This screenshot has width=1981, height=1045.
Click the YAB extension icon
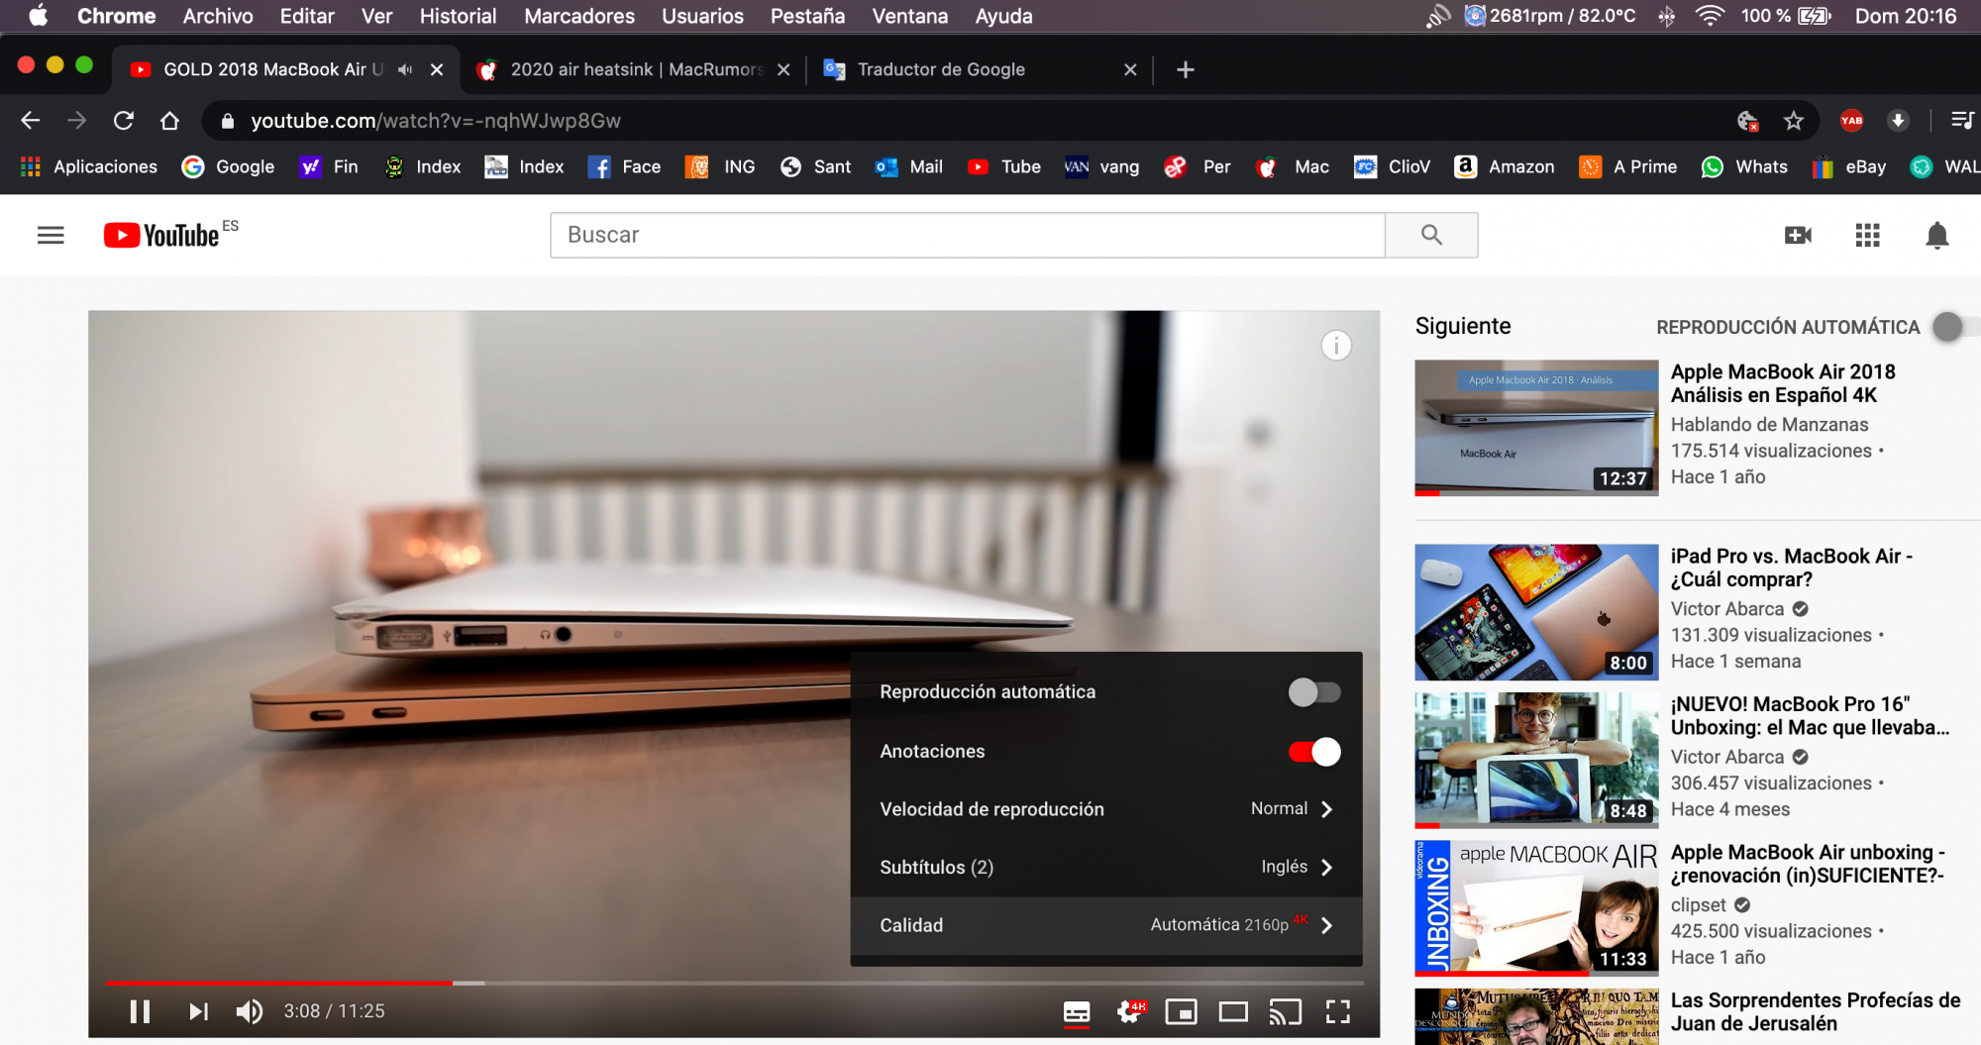pyautogui.click(x=1851, y=121)
